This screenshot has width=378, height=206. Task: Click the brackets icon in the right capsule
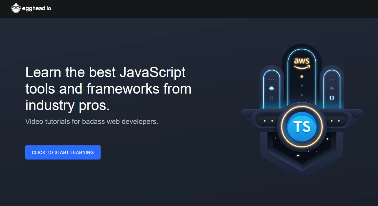point(332,98)
